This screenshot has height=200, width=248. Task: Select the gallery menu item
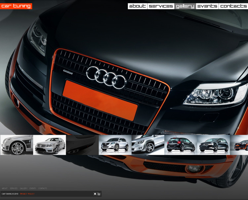point(185,6)
